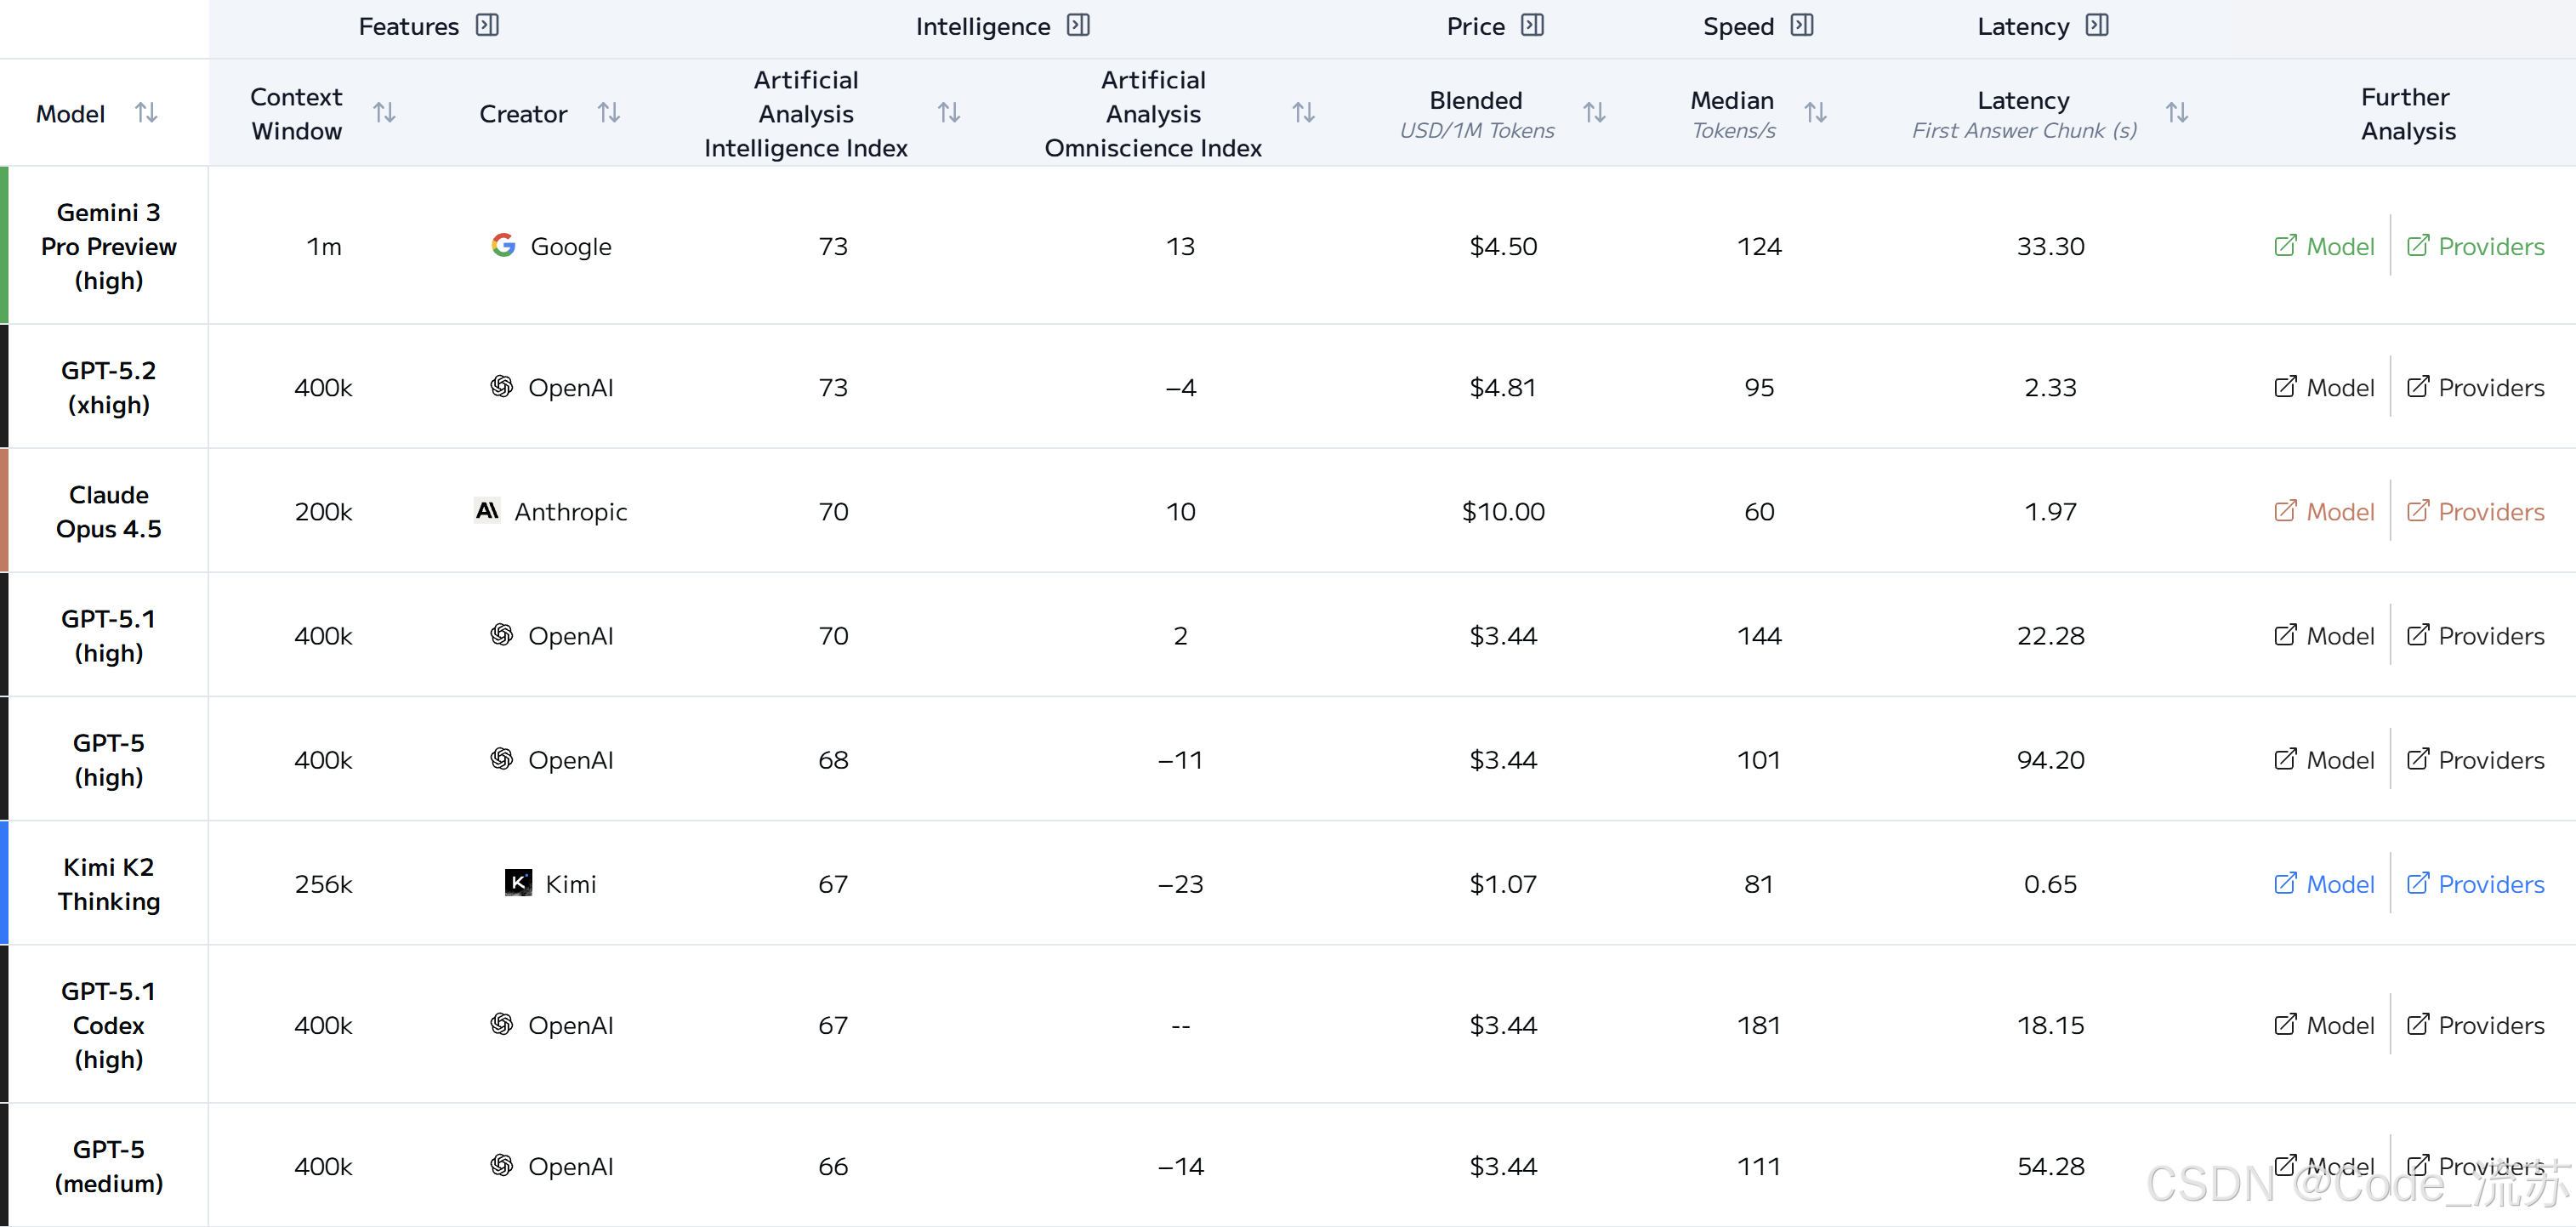
Task: Sort by Omniscience Index column
Action: (1302, 113)
